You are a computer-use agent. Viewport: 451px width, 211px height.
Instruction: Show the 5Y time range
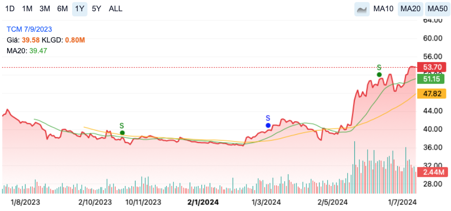tap(96, 9)
